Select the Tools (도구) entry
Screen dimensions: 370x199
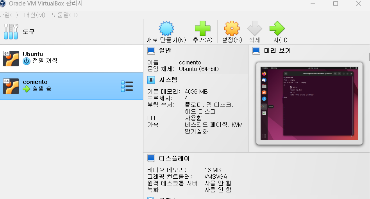pos(71,32)
